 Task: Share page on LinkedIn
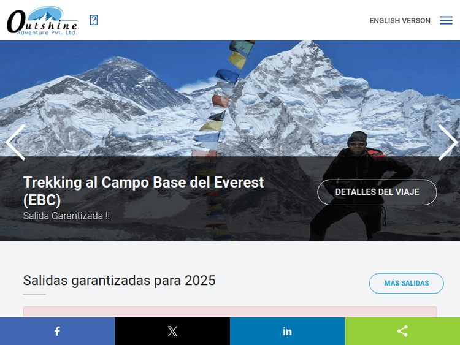(x=288, y=332)
